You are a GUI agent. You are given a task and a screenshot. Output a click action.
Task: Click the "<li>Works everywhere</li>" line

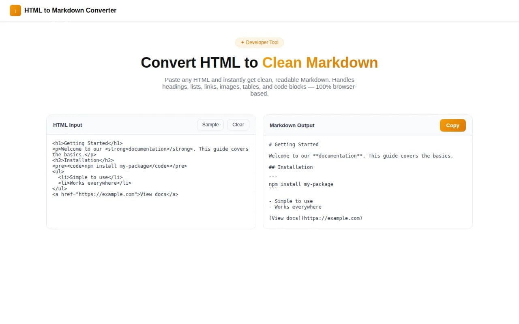pos(95,183)
